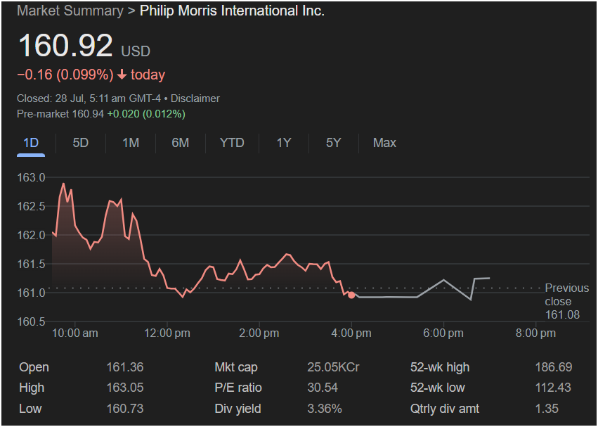
Task: Click the Div yield label
Action: point(238,409)
